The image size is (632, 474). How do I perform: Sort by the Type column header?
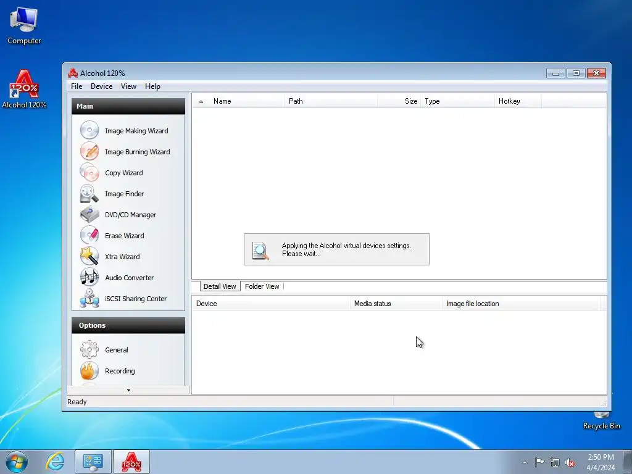pyautogui.click(x=457, y=101)
